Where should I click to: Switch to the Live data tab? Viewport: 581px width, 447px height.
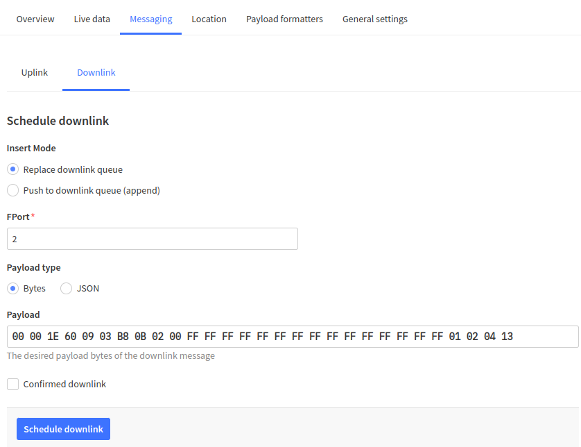[92, 19]
